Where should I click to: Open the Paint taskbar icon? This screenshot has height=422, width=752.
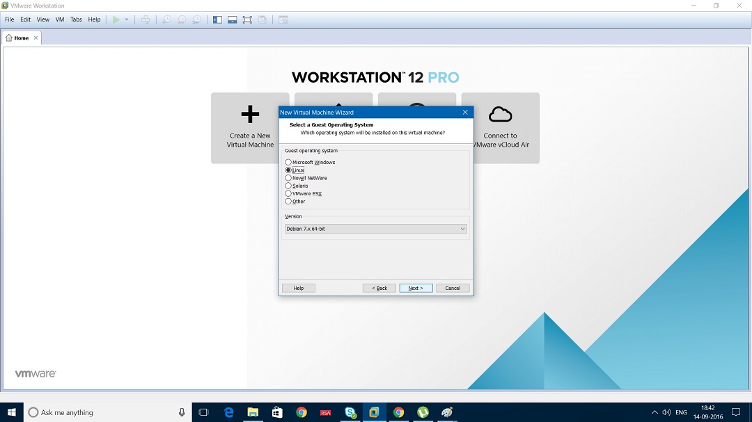[x=447, y=412]
